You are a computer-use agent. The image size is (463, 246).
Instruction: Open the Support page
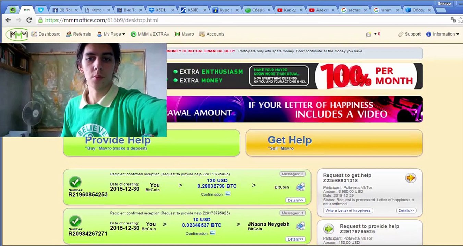point(409,34)
